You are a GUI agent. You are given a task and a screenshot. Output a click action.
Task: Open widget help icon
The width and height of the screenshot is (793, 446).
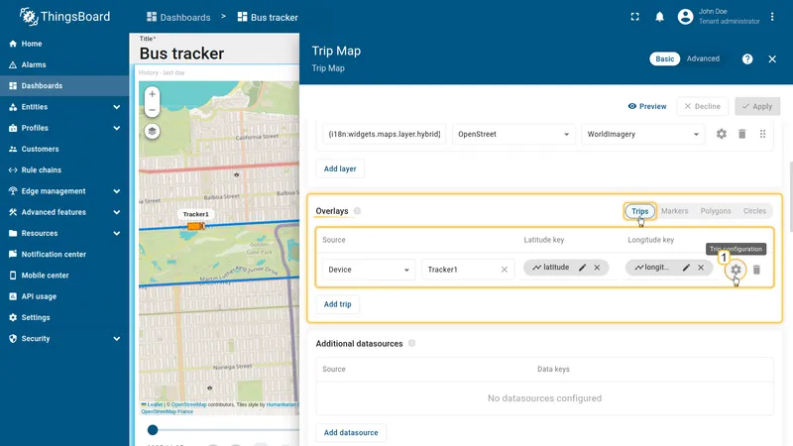coord(747,59)
